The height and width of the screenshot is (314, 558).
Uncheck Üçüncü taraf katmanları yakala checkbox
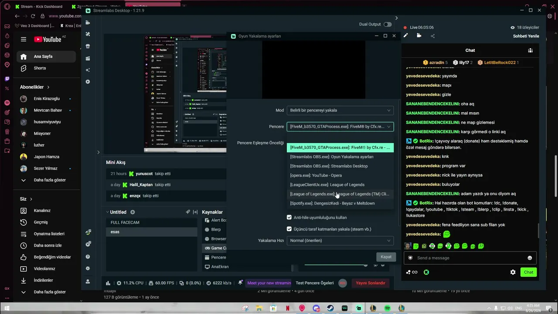289,229
